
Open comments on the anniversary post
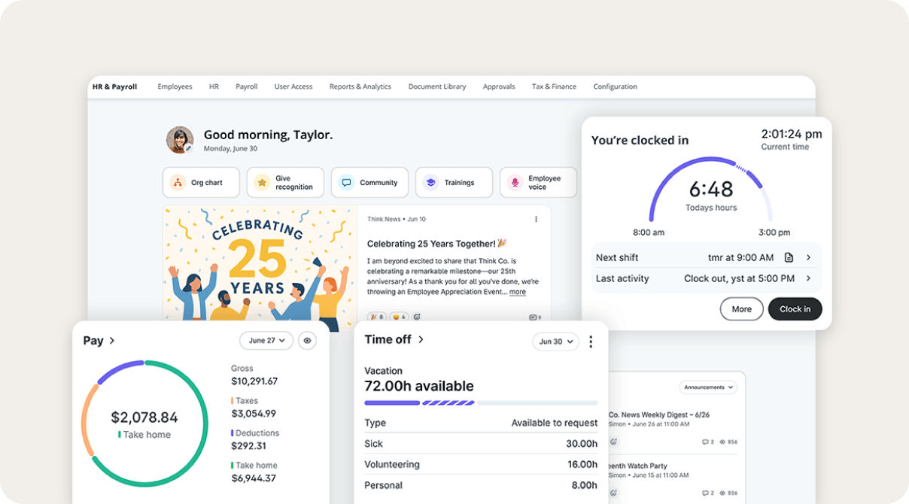[x=535, y=317]
